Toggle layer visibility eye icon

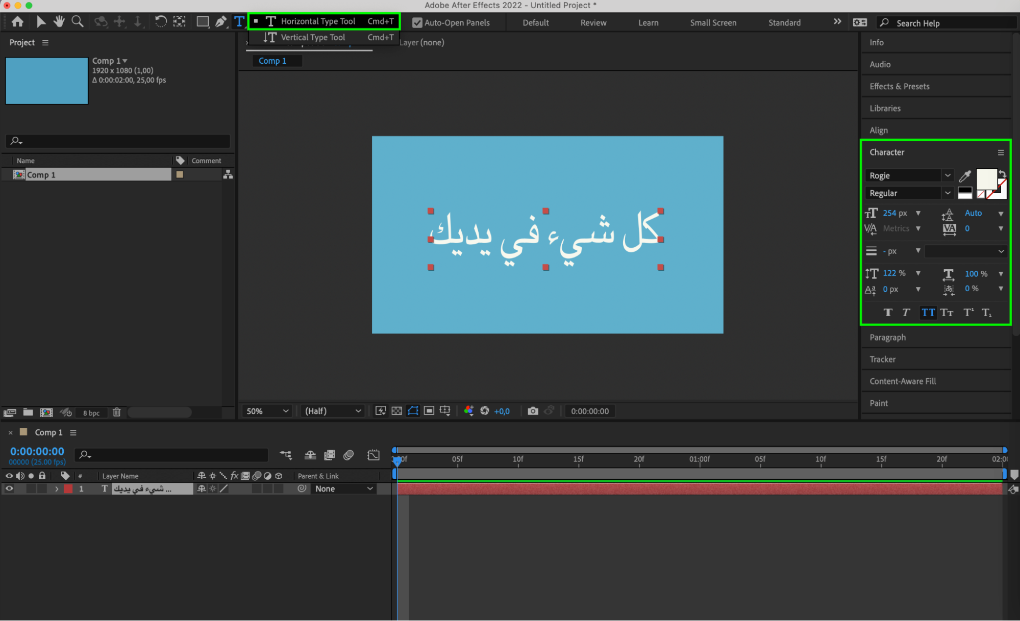(x=10, y=488)
